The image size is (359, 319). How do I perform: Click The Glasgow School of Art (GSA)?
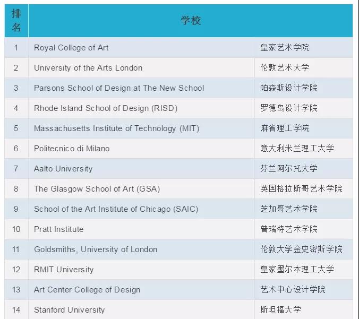[97, 189]
